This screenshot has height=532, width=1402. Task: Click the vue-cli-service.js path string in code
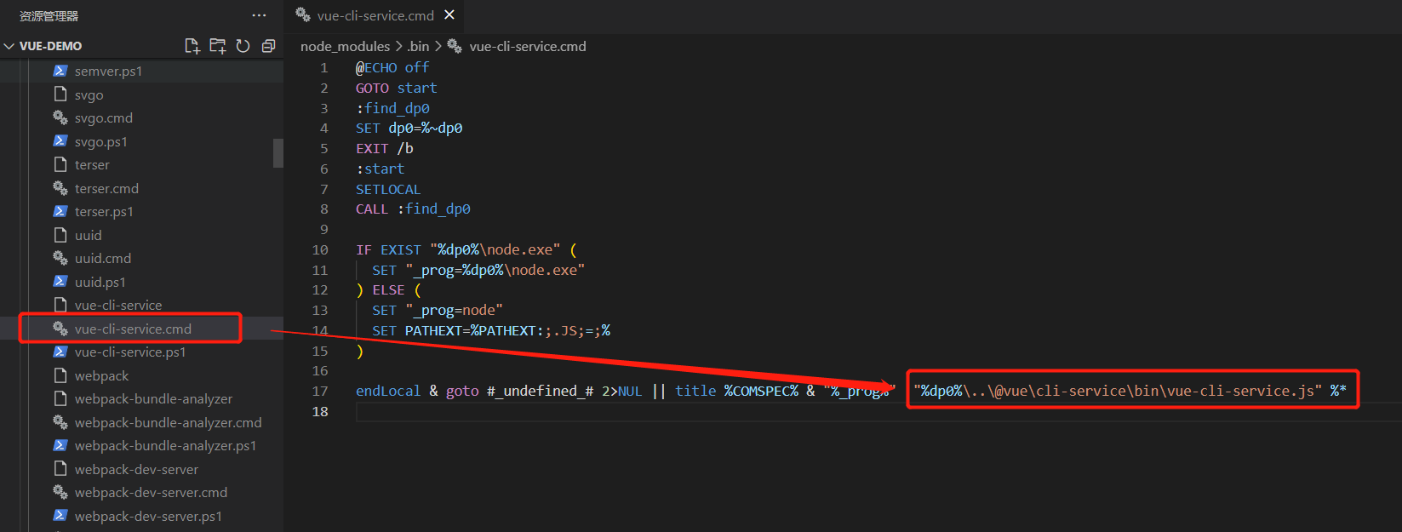[1118, 391]
